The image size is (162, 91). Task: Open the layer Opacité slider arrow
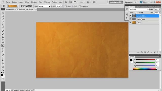click(x=160, y=9)
